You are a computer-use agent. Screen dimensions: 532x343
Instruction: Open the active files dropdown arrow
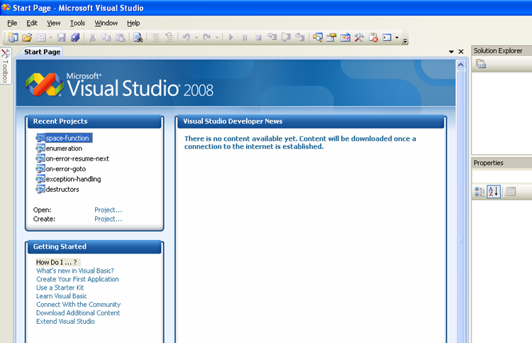pyautogui.click(x=451, y=52)
